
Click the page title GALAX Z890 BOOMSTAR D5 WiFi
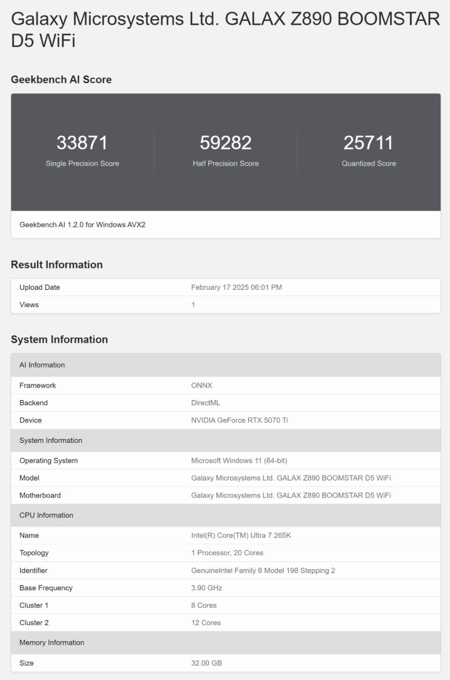pyautogui.click(x=225, y=30)
